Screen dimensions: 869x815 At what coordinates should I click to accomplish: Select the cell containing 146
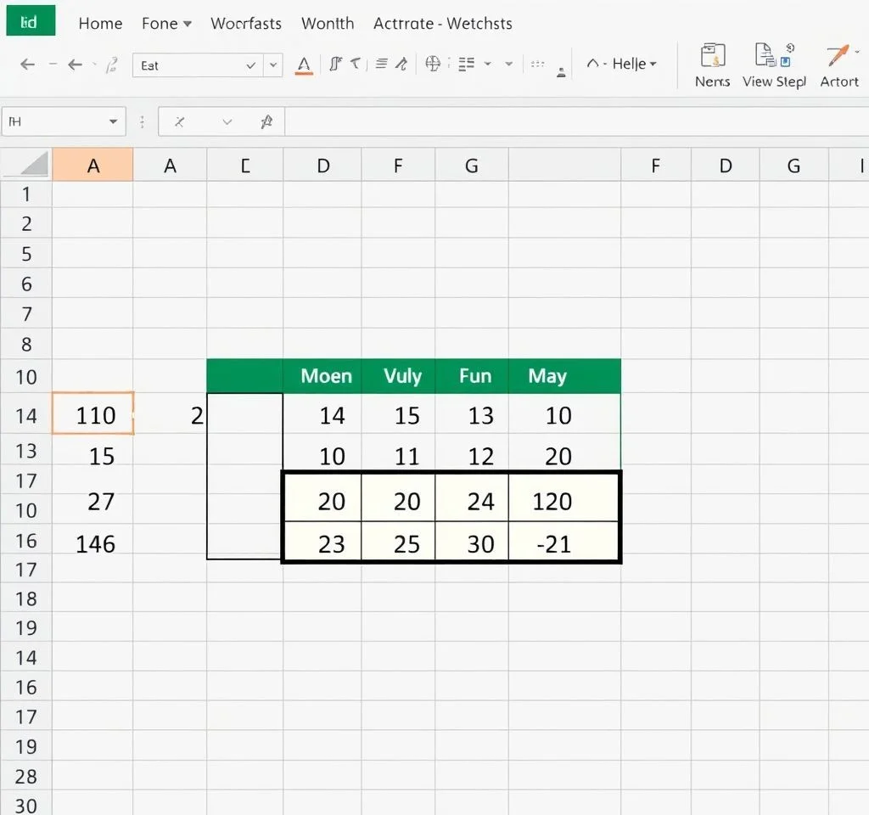click(93, 543)
